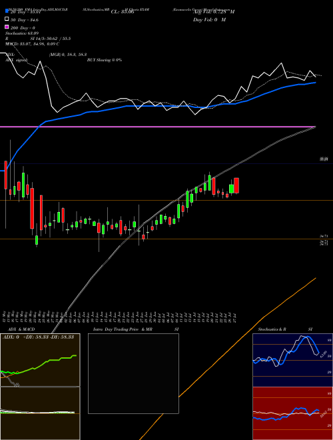The height and width of the screenshot is (440, 333).
Task: Click the magenta 200 Day EMA legend swatch
Action: (7, 27)
